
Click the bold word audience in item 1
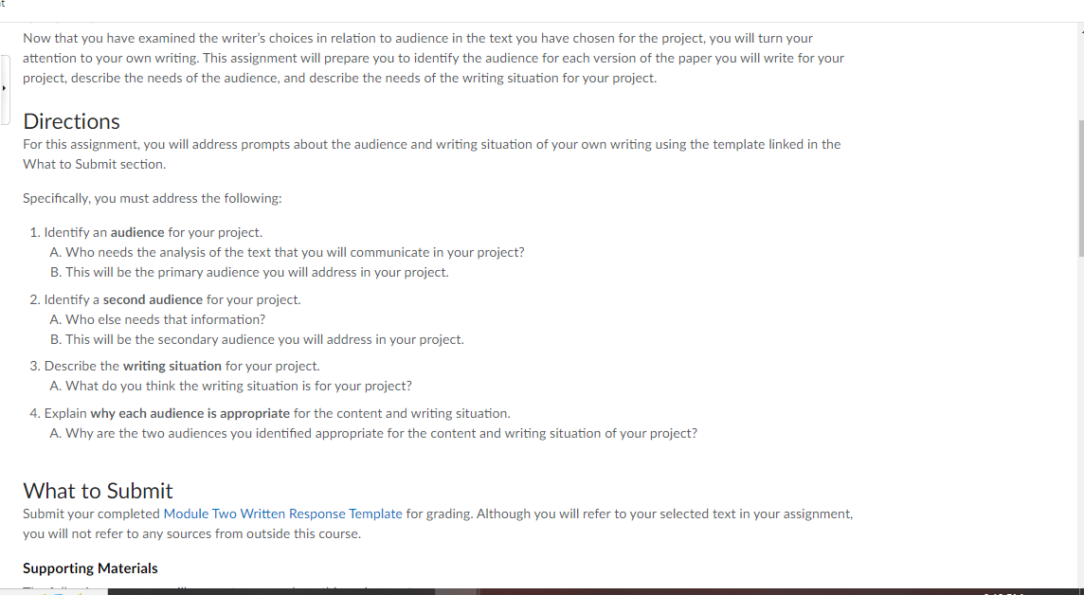coord(137,233)
